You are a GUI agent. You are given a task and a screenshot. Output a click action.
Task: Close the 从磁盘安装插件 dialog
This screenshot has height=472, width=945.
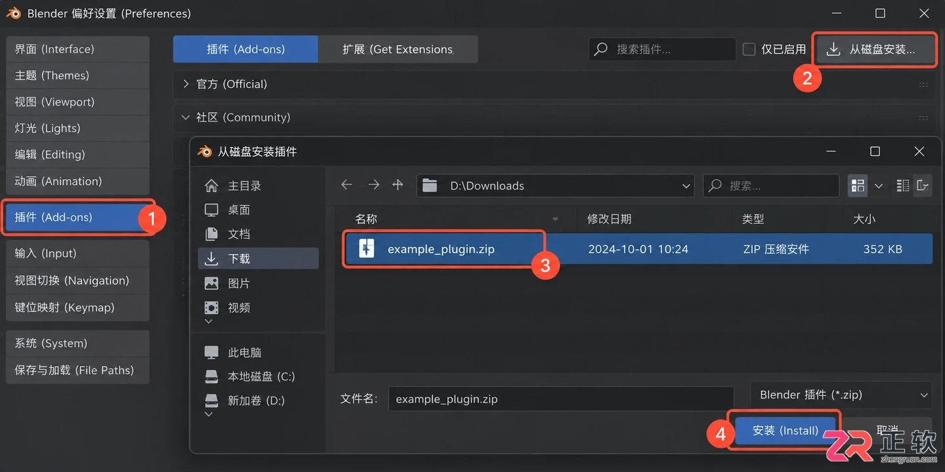point(919,151)
